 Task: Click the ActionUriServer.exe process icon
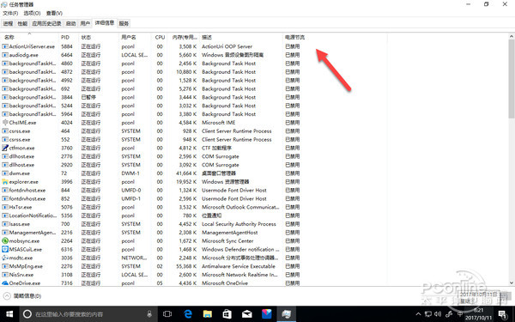(5, 46)
